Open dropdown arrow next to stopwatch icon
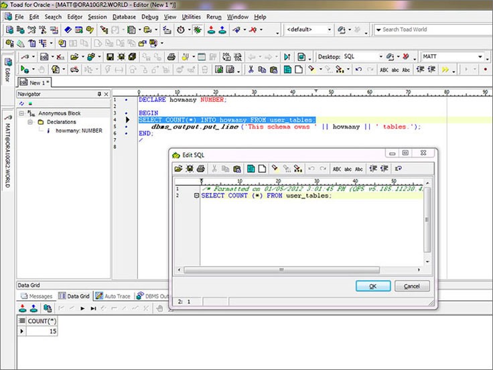493x370 pixels. [189, 30]
